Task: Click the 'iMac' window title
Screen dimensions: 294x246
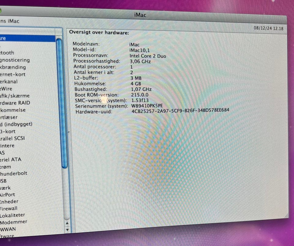Action: point(140,15)
